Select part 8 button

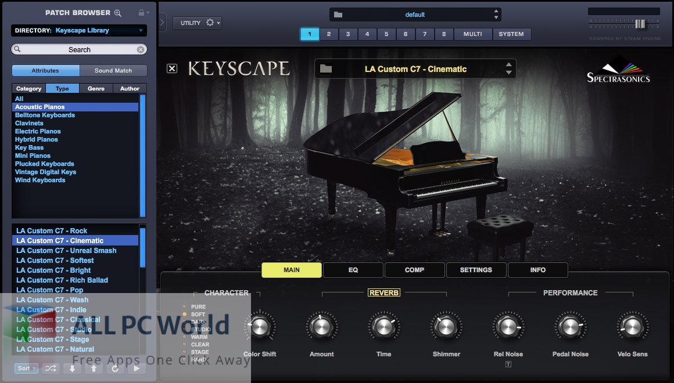pyautogui.click(x=444, y=34)
